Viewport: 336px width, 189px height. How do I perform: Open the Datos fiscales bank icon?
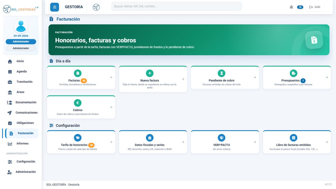coord(150,138)
